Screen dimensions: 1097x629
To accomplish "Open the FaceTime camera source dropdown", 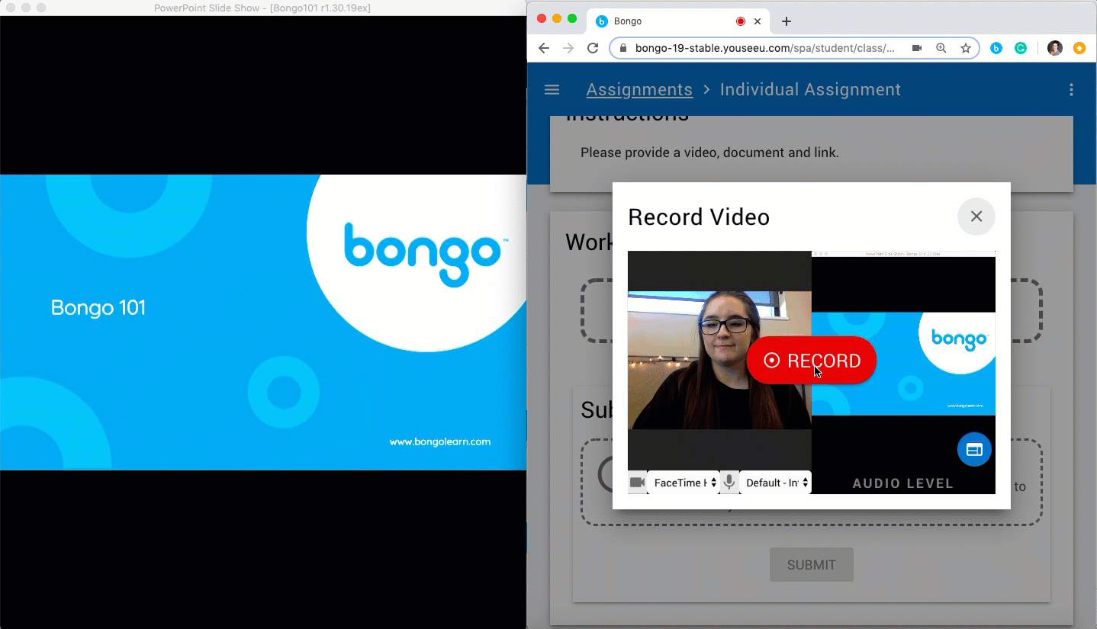I will (x=684, y=483).
